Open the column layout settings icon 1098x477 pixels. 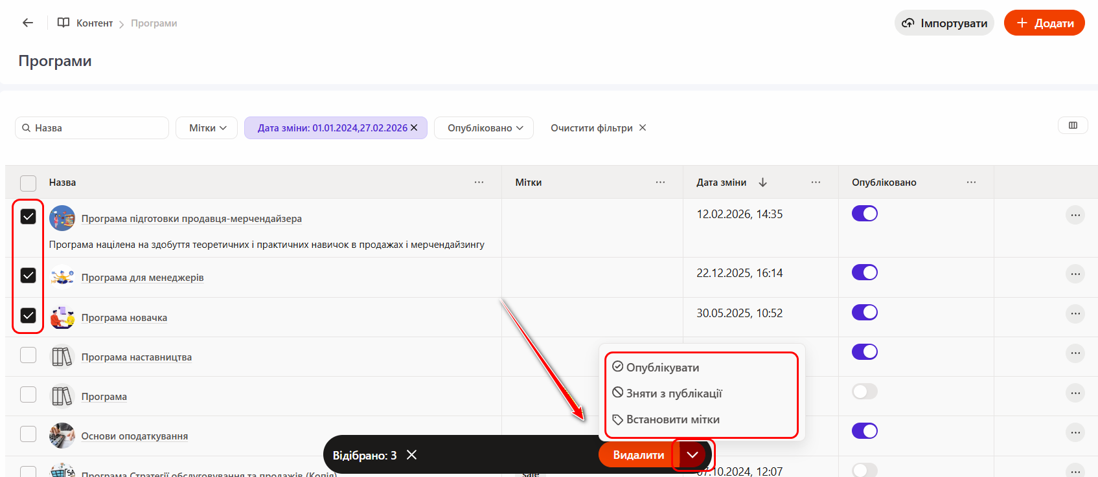[x=1073, y=126]
